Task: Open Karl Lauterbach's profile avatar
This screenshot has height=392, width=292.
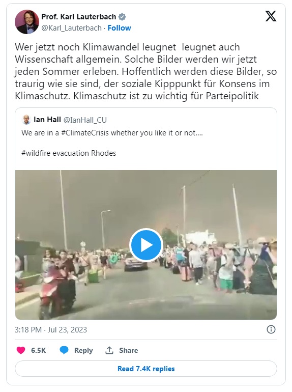Action: click(x=27, y=22)
